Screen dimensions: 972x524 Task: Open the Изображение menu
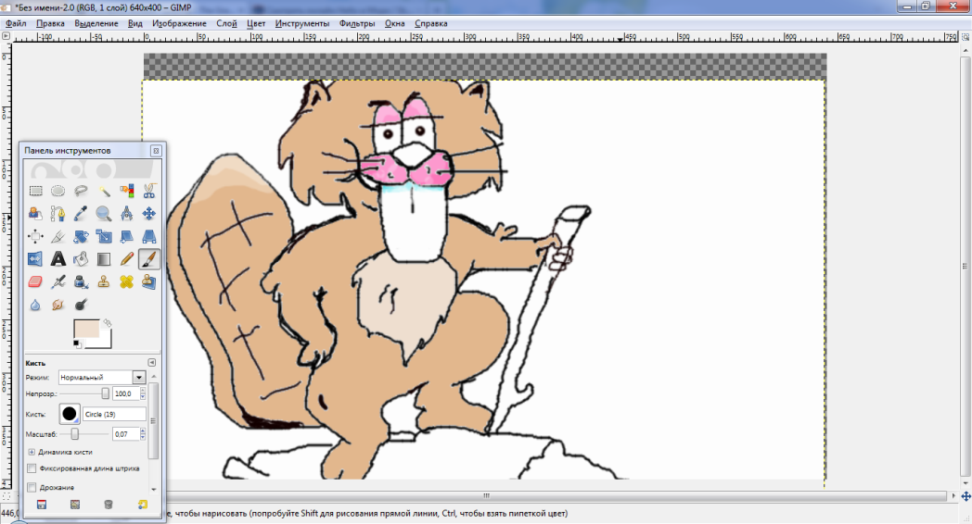click(179, 23)
